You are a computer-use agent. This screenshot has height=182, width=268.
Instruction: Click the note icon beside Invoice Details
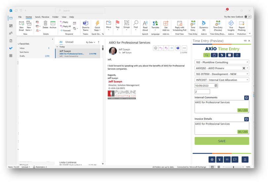click(247, 119)
